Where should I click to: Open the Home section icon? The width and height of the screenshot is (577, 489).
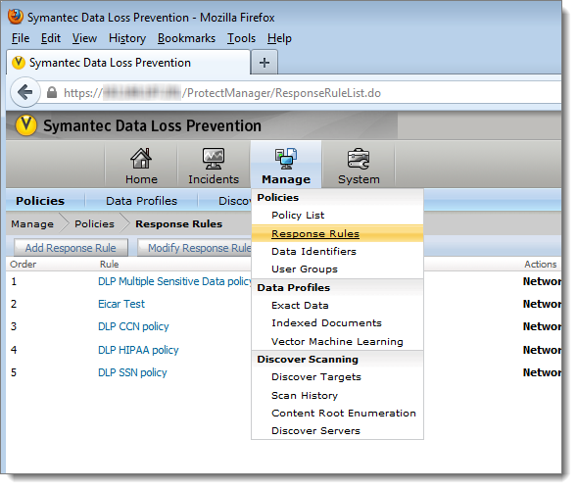[141, 159]
